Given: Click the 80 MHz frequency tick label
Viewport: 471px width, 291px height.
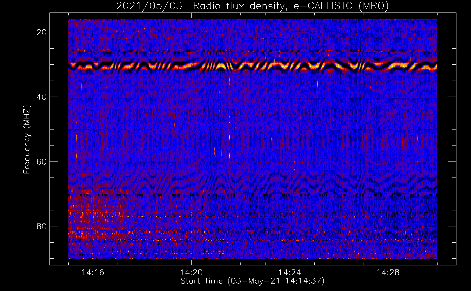Looking at the screenshot, I should (42, 226).
